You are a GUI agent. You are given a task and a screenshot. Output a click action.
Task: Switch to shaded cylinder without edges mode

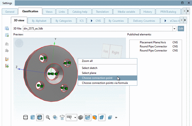(x=33, y=118)
